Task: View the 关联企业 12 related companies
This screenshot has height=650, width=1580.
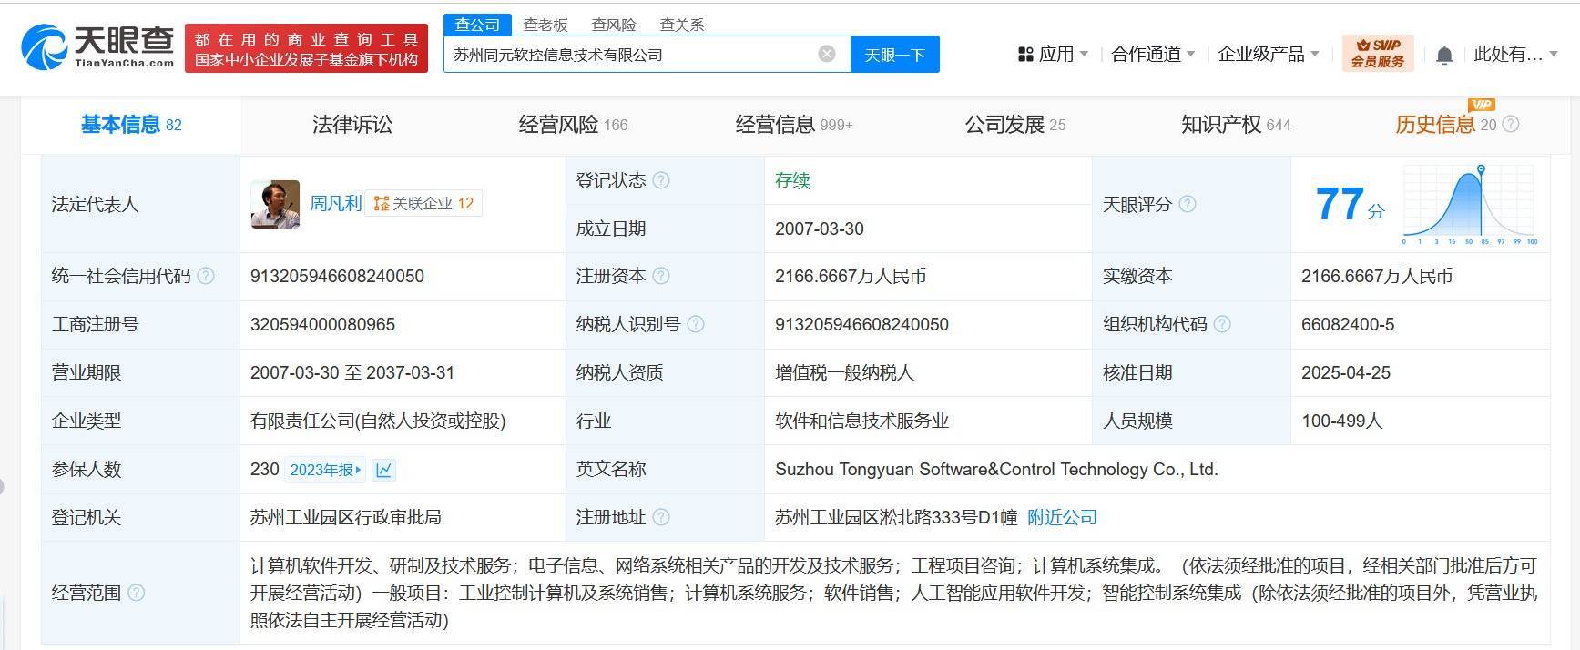Action: click(423, 204)
